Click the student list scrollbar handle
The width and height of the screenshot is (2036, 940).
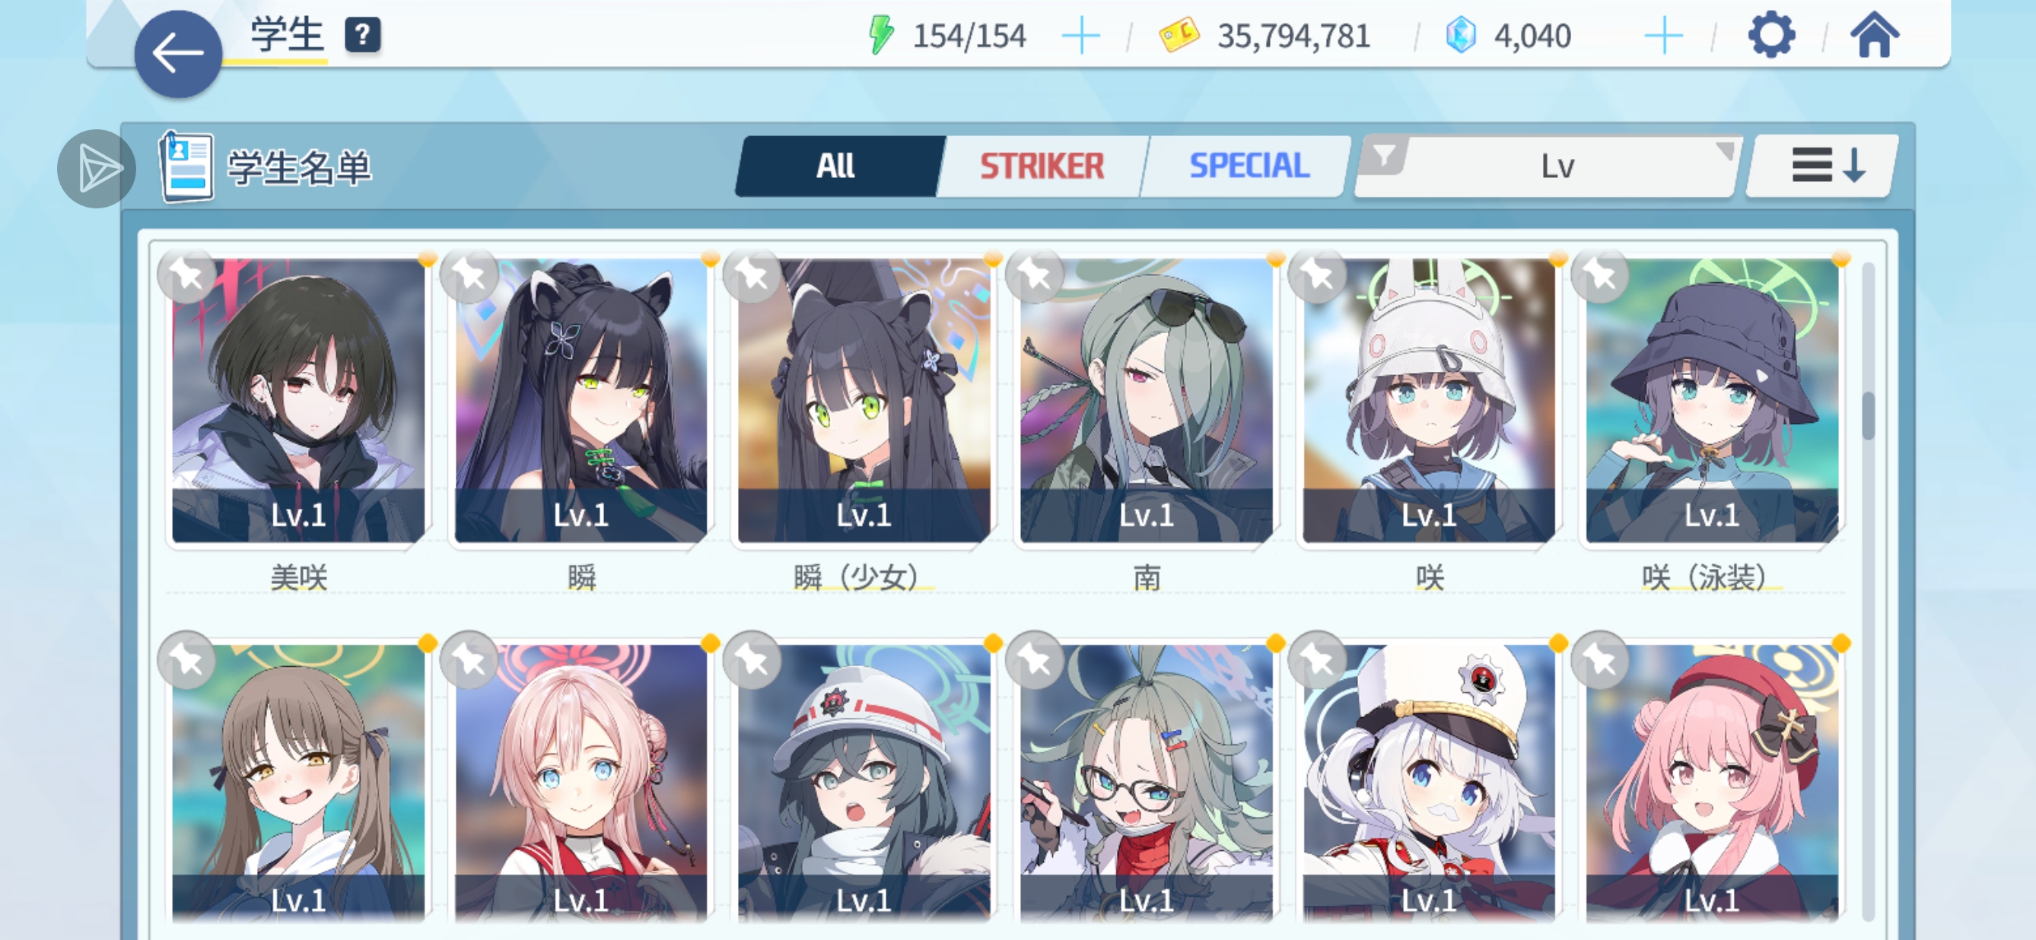click(1869, 414)
